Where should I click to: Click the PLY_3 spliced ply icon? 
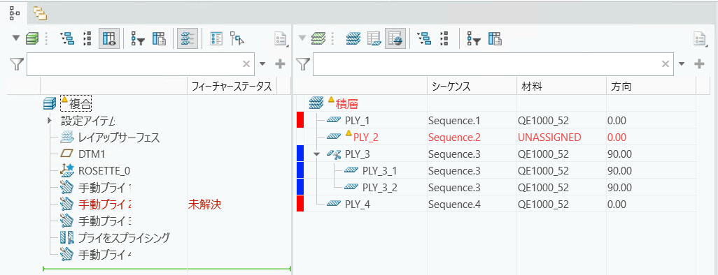pos(334,154)
